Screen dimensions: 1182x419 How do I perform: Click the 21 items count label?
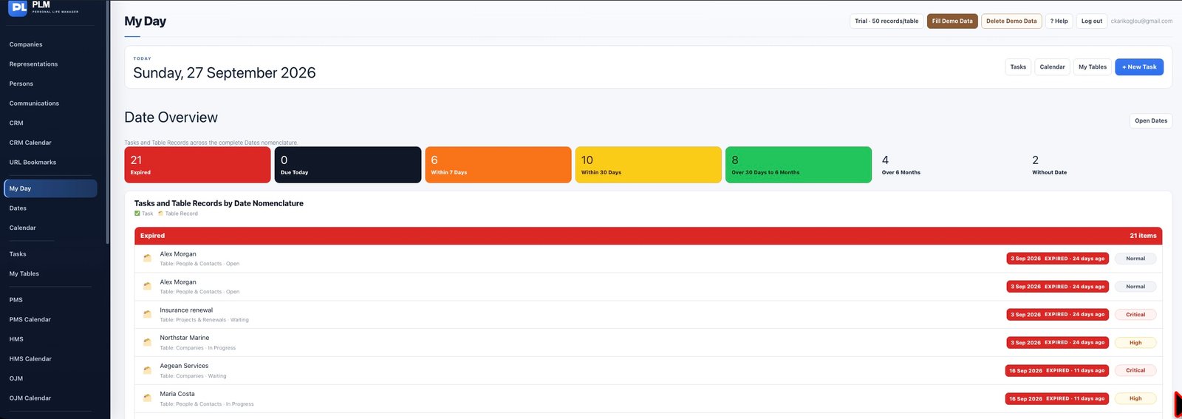1143,236
